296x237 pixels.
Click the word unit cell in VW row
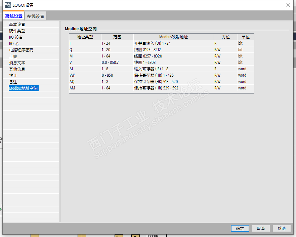[x=246, y=75]
